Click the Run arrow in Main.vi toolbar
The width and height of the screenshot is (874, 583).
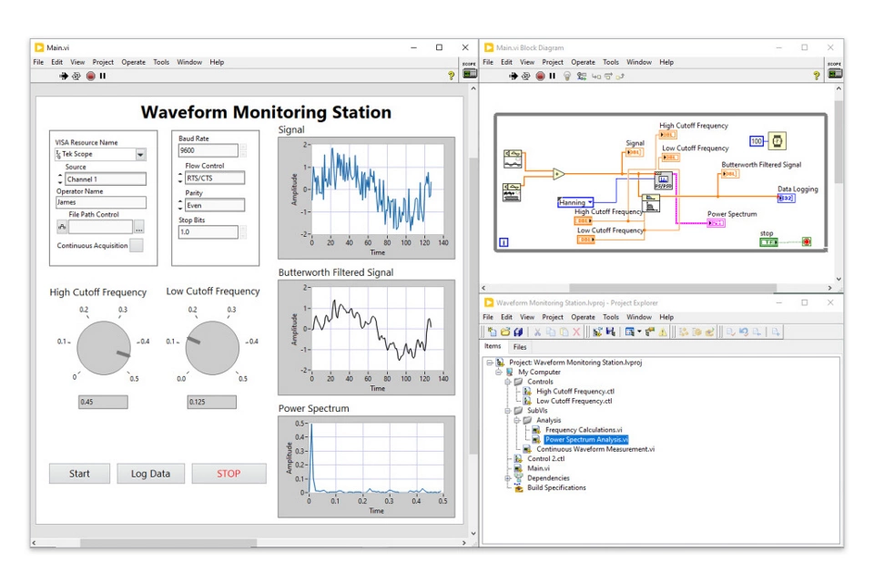pos(65,77)
